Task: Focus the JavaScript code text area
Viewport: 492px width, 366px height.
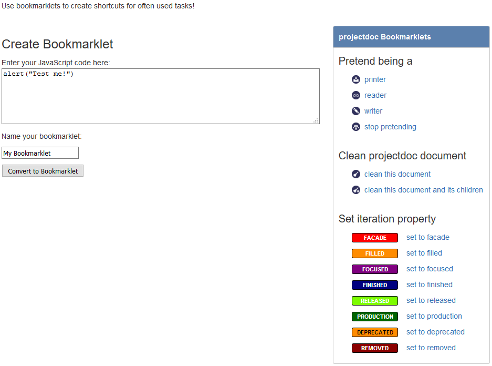Action: (160, 96)
